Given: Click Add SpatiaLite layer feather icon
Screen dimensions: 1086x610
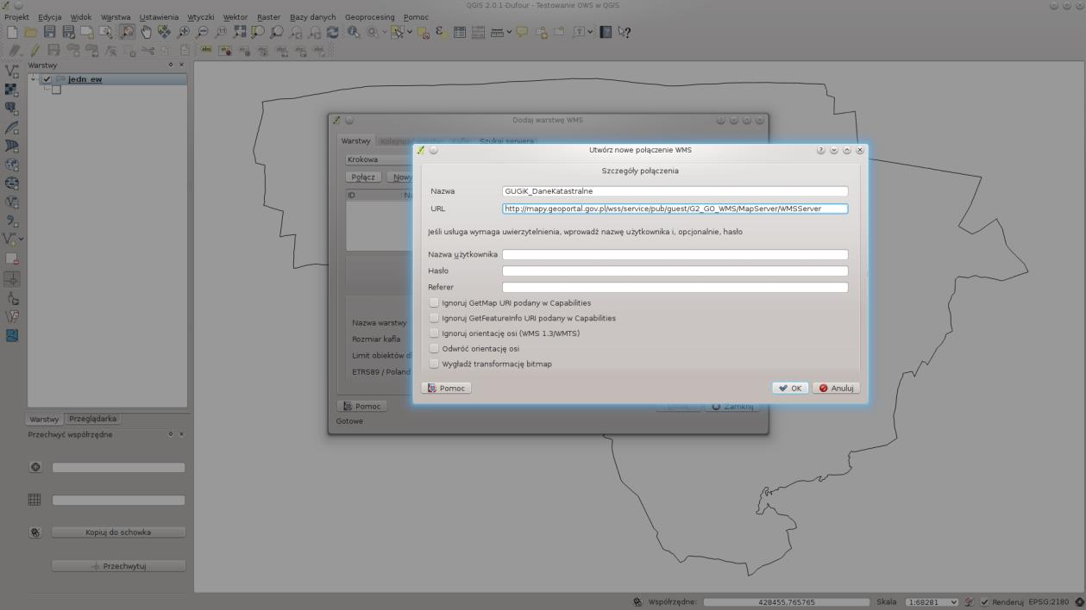Looking at the screenshot, I should pos(11,128).
